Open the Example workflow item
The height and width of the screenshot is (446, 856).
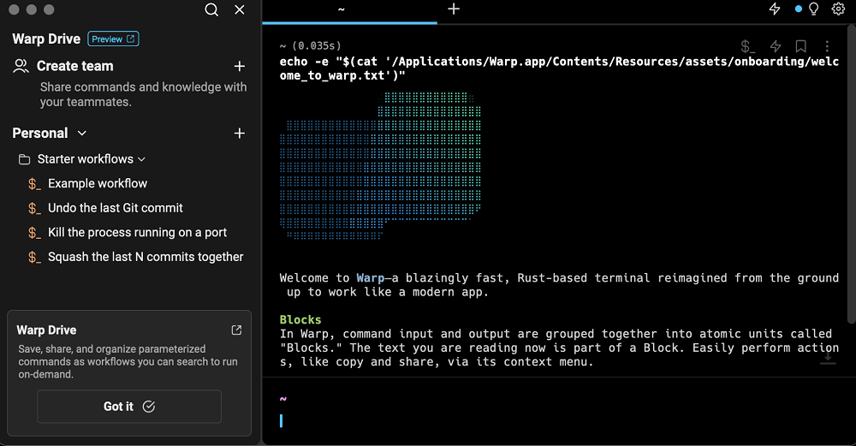click(98, 183)
